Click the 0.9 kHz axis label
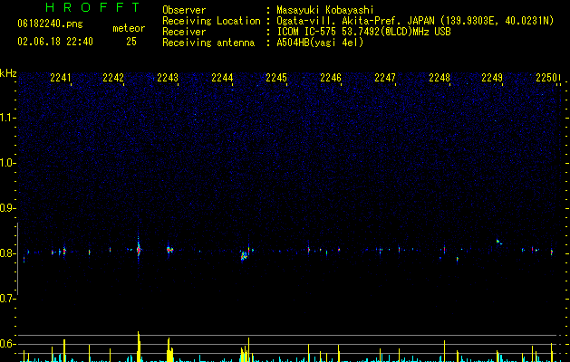570x362 pixels. (x=6, y=208)
